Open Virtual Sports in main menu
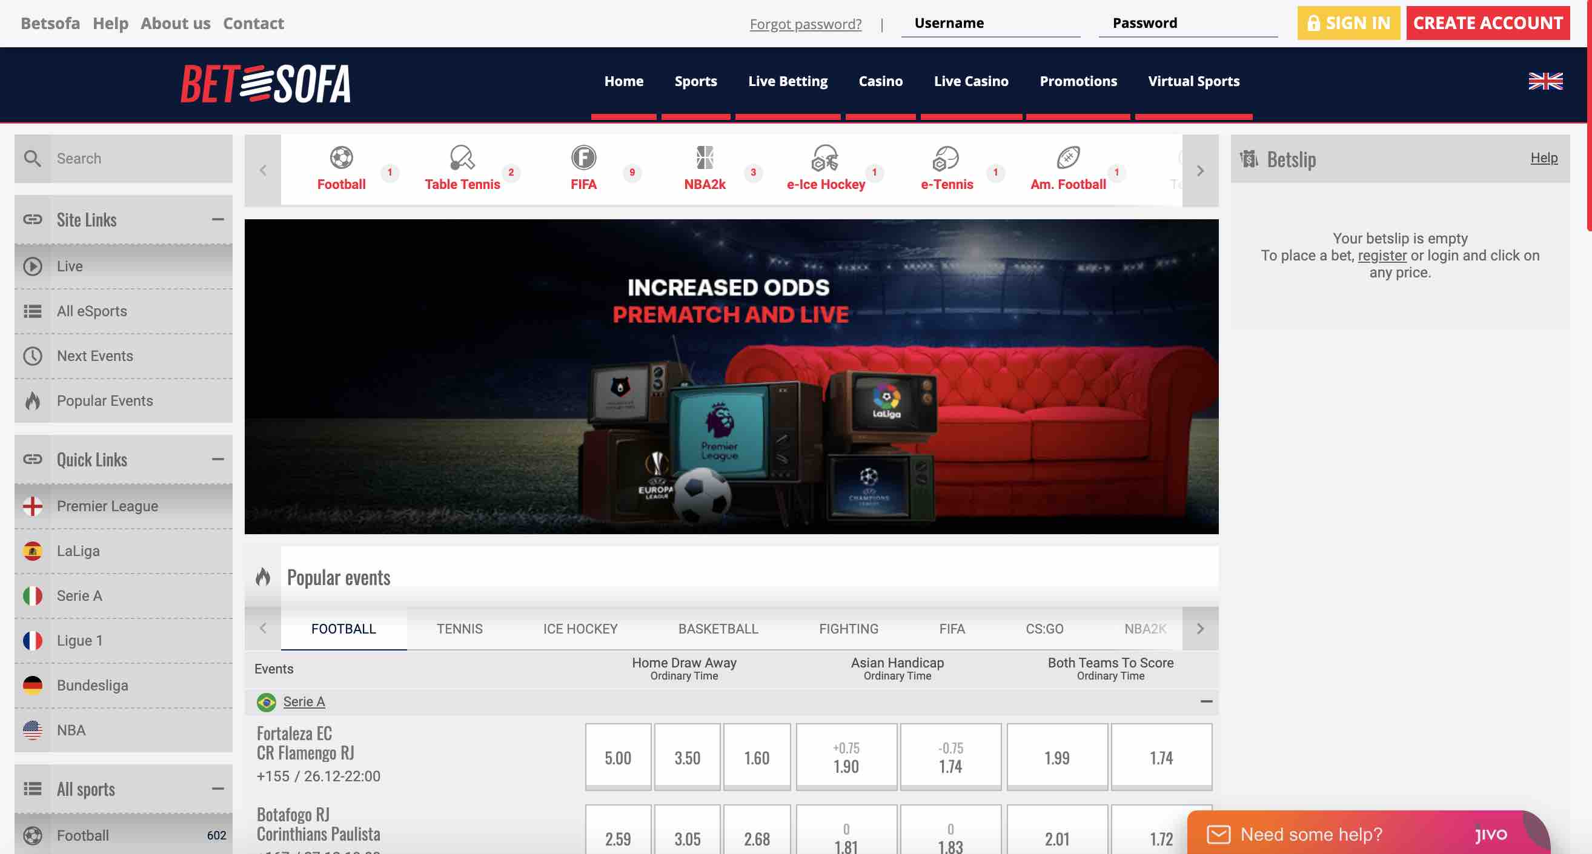 (1193, 81)
